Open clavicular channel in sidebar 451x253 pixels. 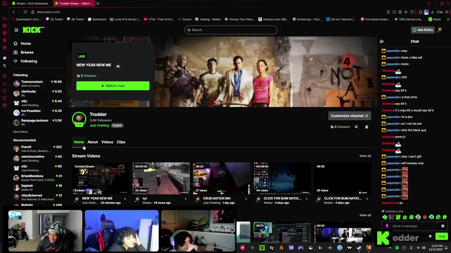[37, 93]
